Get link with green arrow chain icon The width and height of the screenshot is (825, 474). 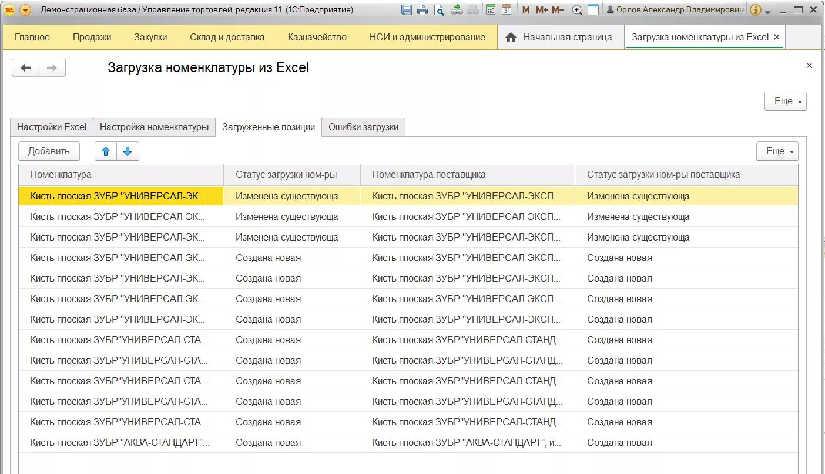(457, 10)
